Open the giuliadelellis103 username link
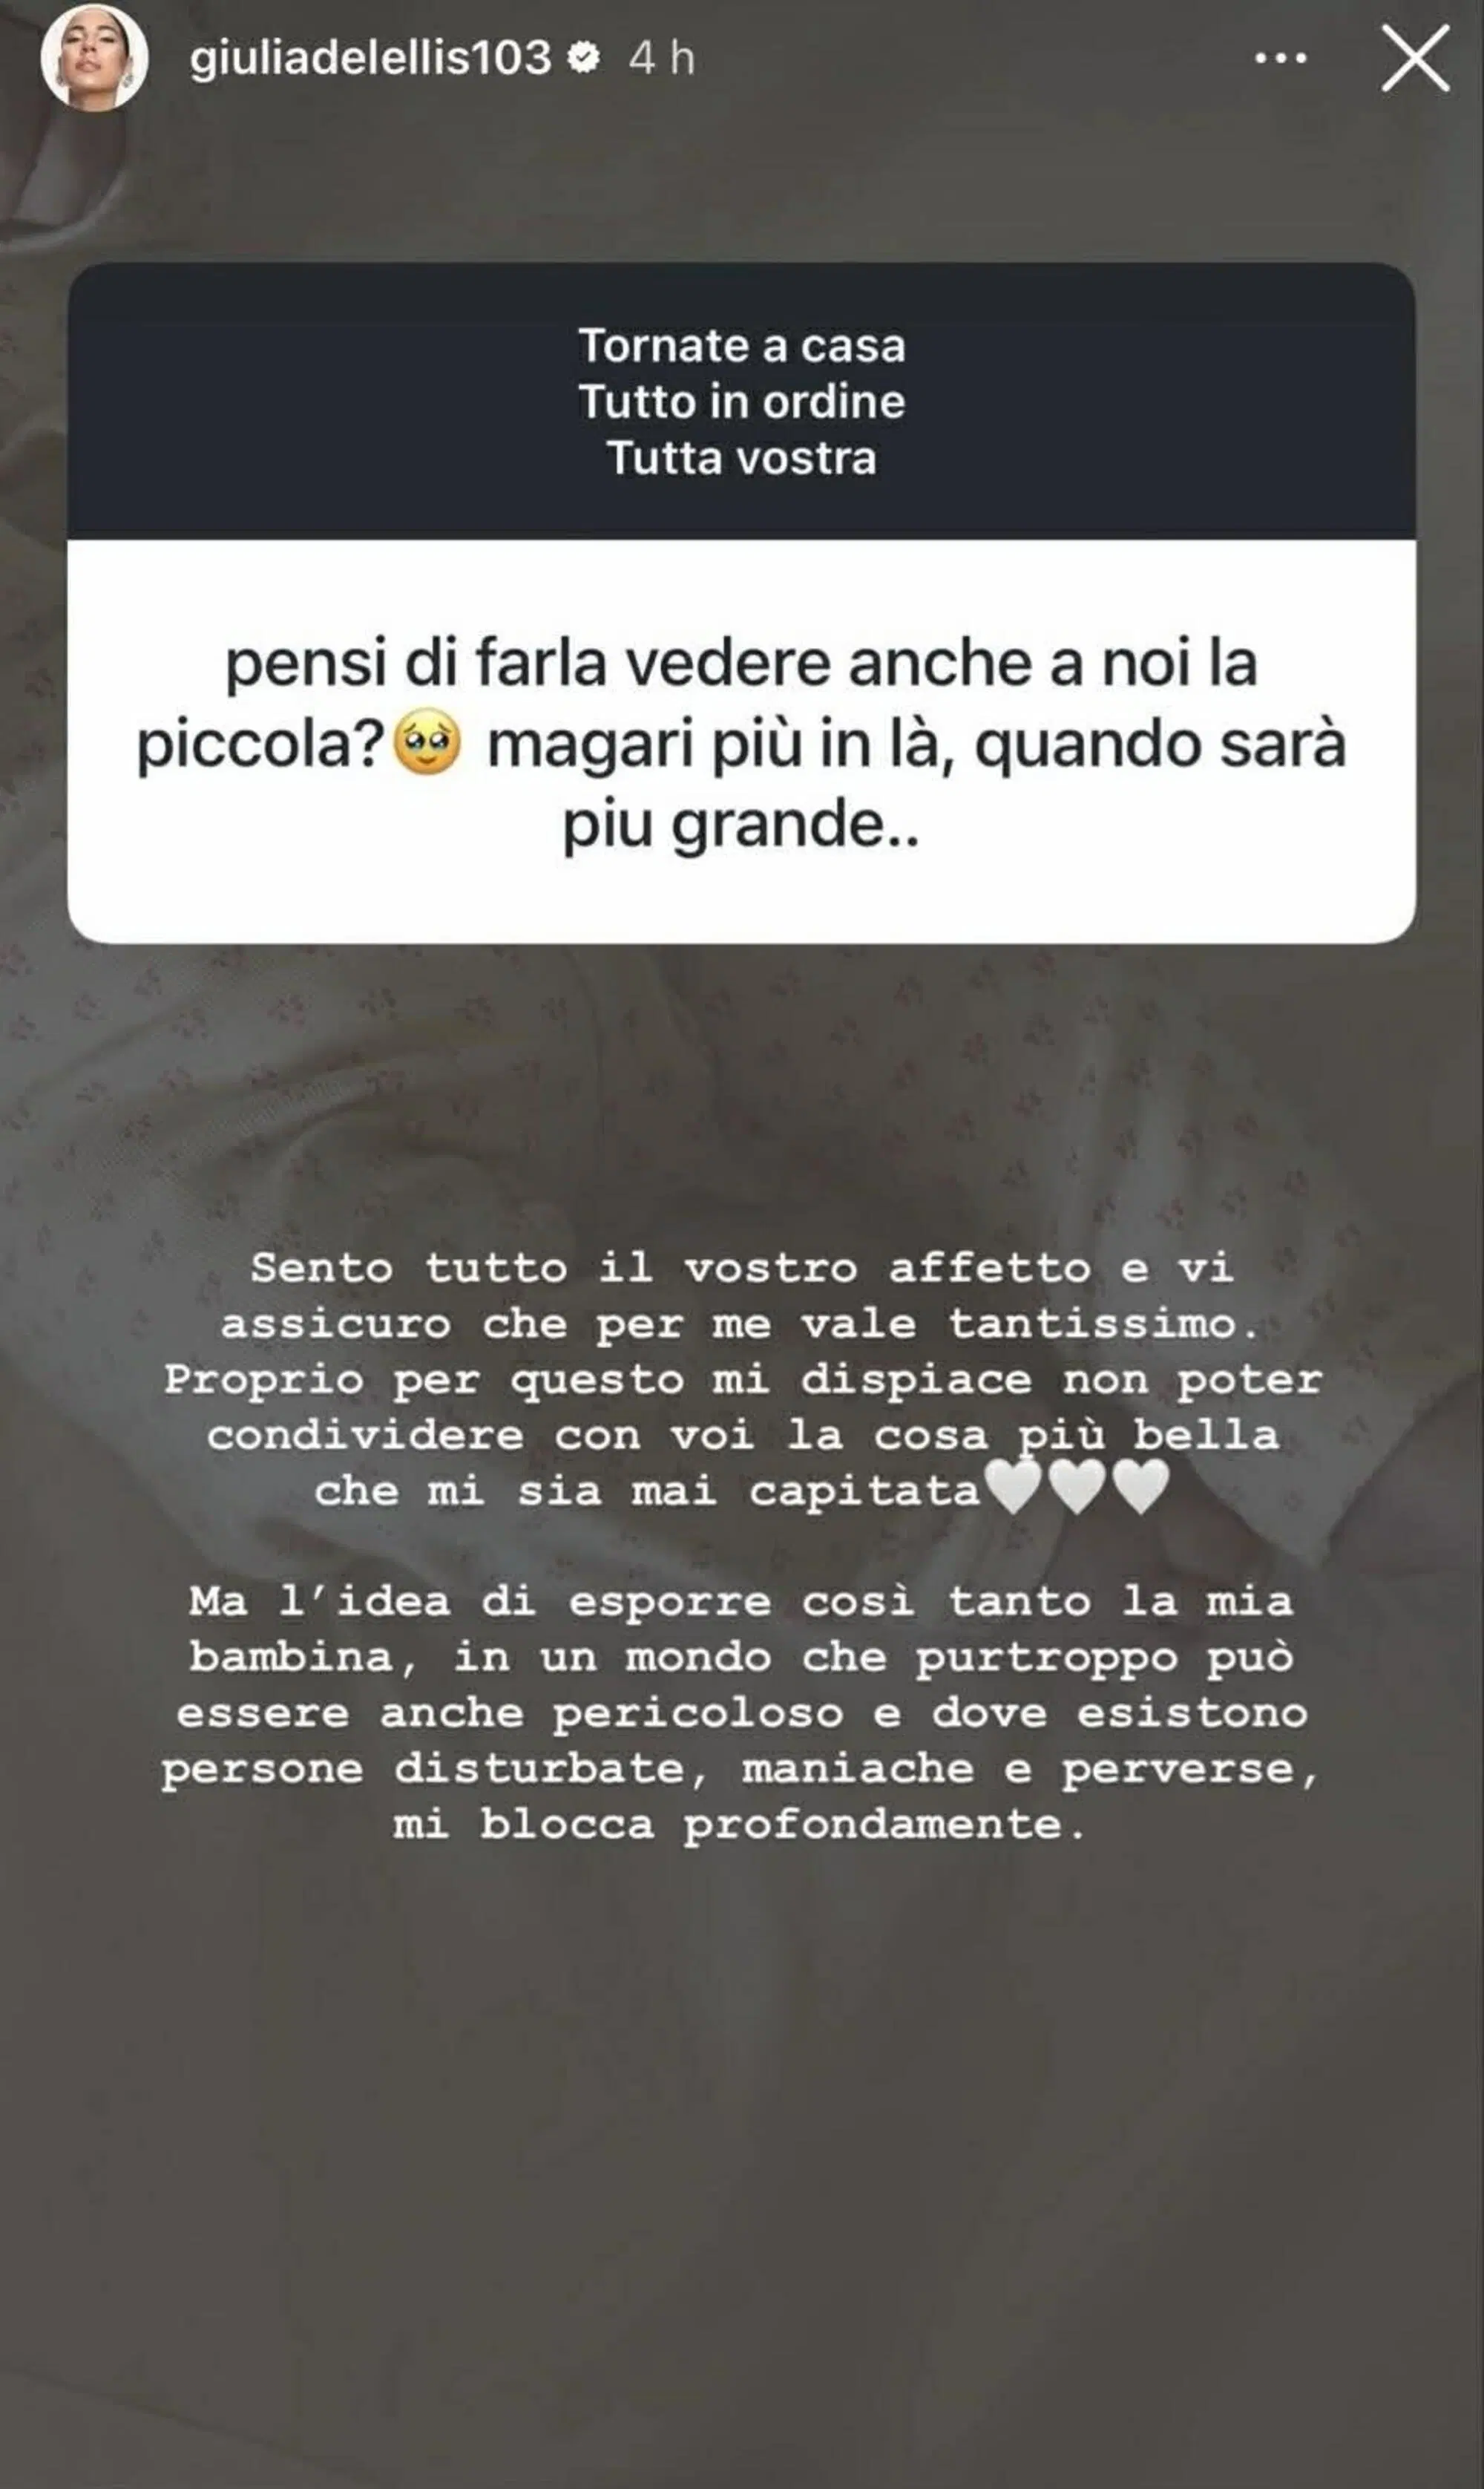This screenshot has height=2489, width=1484. pyautogui.click(x=370, y=58)
